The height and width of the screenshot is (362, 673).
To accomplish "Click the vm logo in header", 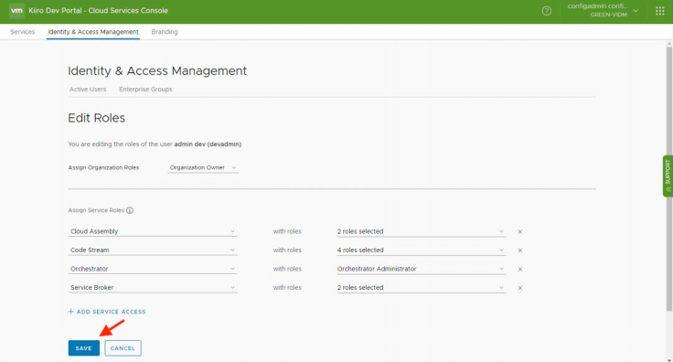I will (x=16, y=11).
